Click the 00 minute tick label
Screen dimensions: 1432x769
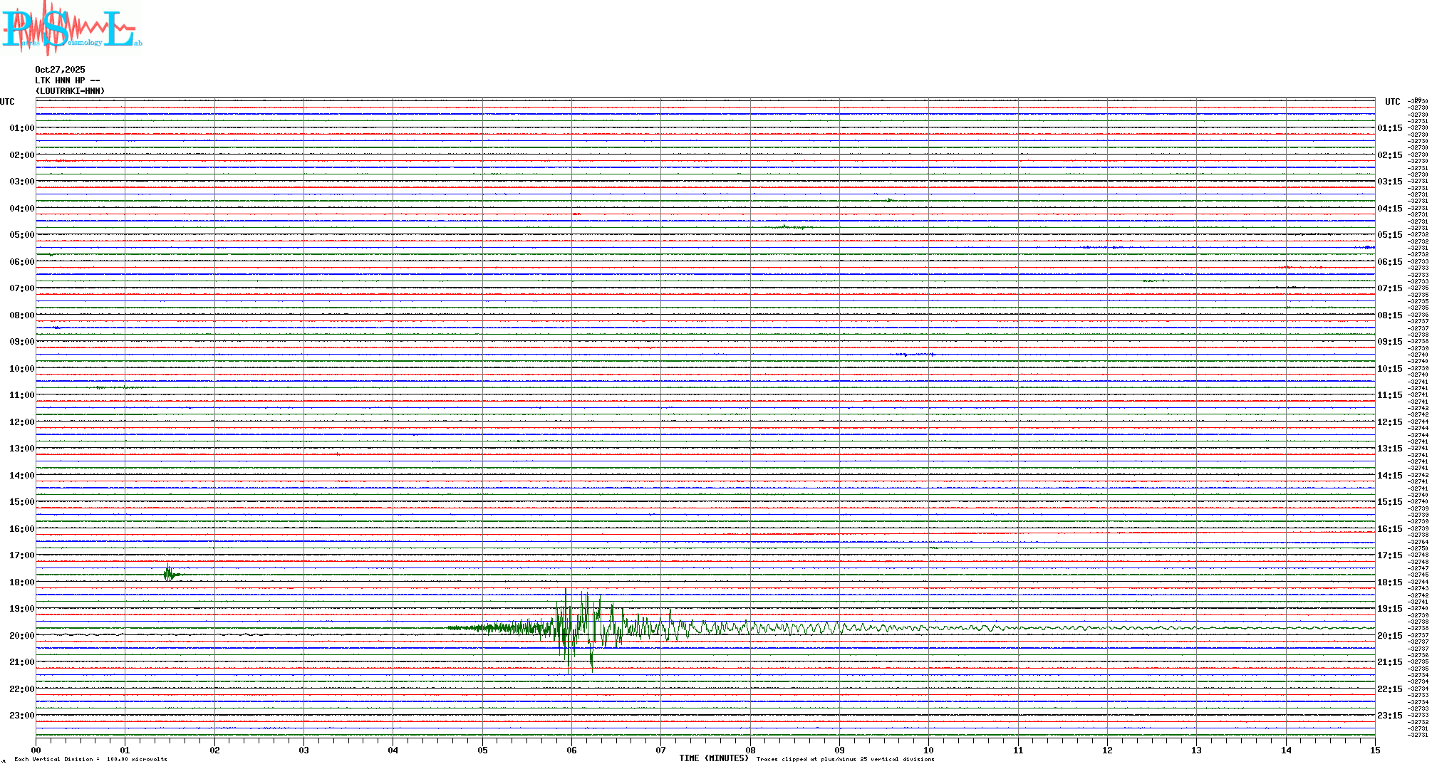pos(36,750)
